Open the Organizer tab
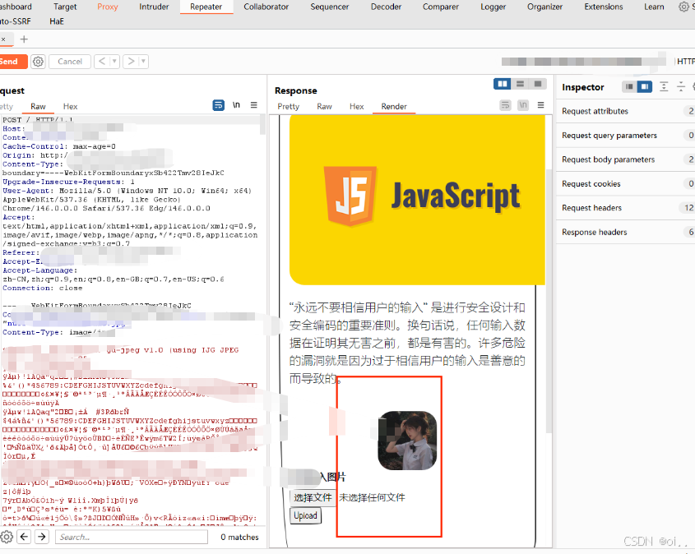Image resolution: width=695 pixels, height=554 pixels. point(544,7)
